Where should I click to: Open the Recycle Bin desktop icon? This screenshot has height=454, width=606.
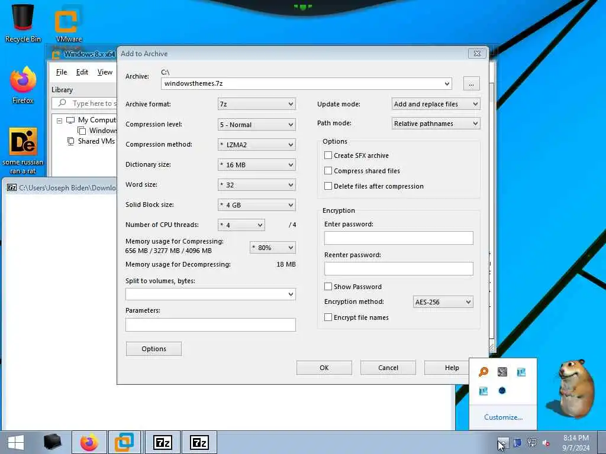[23, 22]
